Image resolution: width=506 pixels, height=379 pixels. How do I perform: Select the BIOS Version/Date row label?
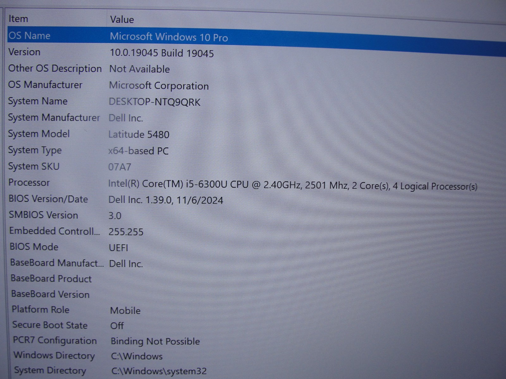(x=48, y=199)
